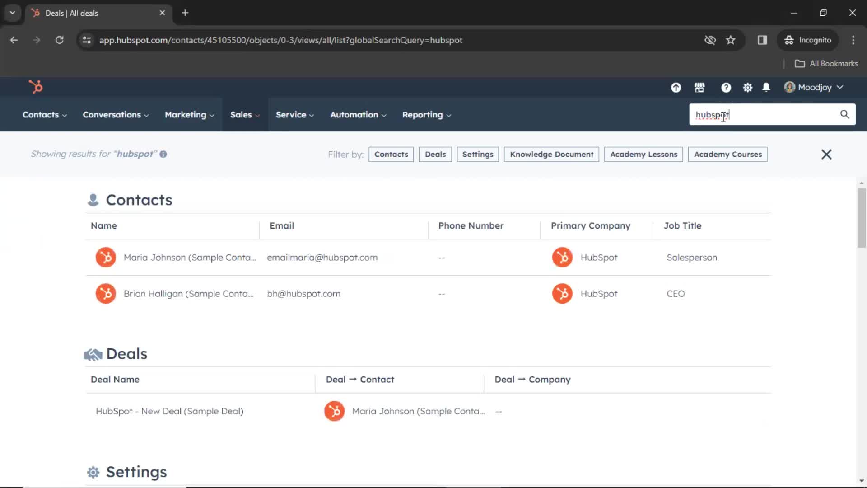867x488 pixels.
Task: Click Brian Halligan contact avatar
Action: click(106, 294)
